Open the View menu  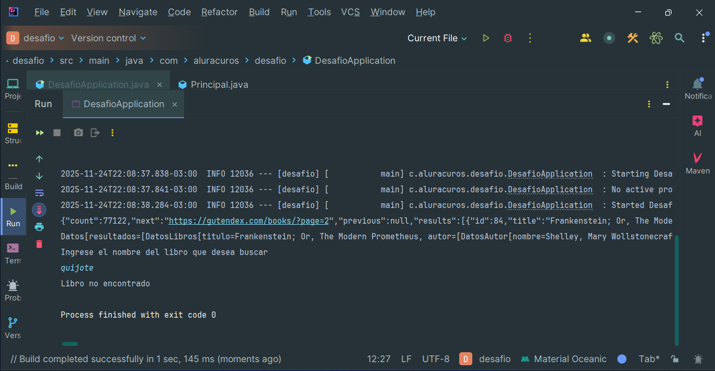click(97, 12)
